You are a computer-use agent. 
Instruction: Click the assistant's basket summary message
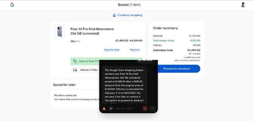tap(124, 85)
